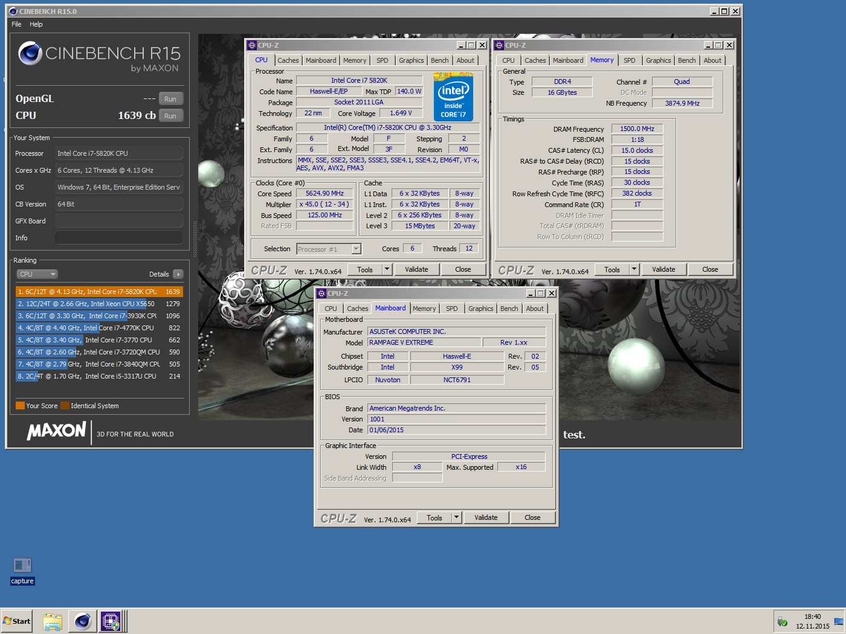This screenshot has height=634, width=846.
Task: Open the Cinebench File menu
Action: (16, 24)
